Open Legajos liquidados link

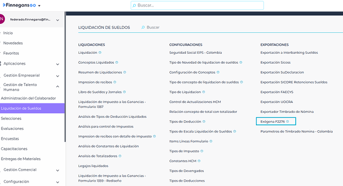(x=93, y=166)
